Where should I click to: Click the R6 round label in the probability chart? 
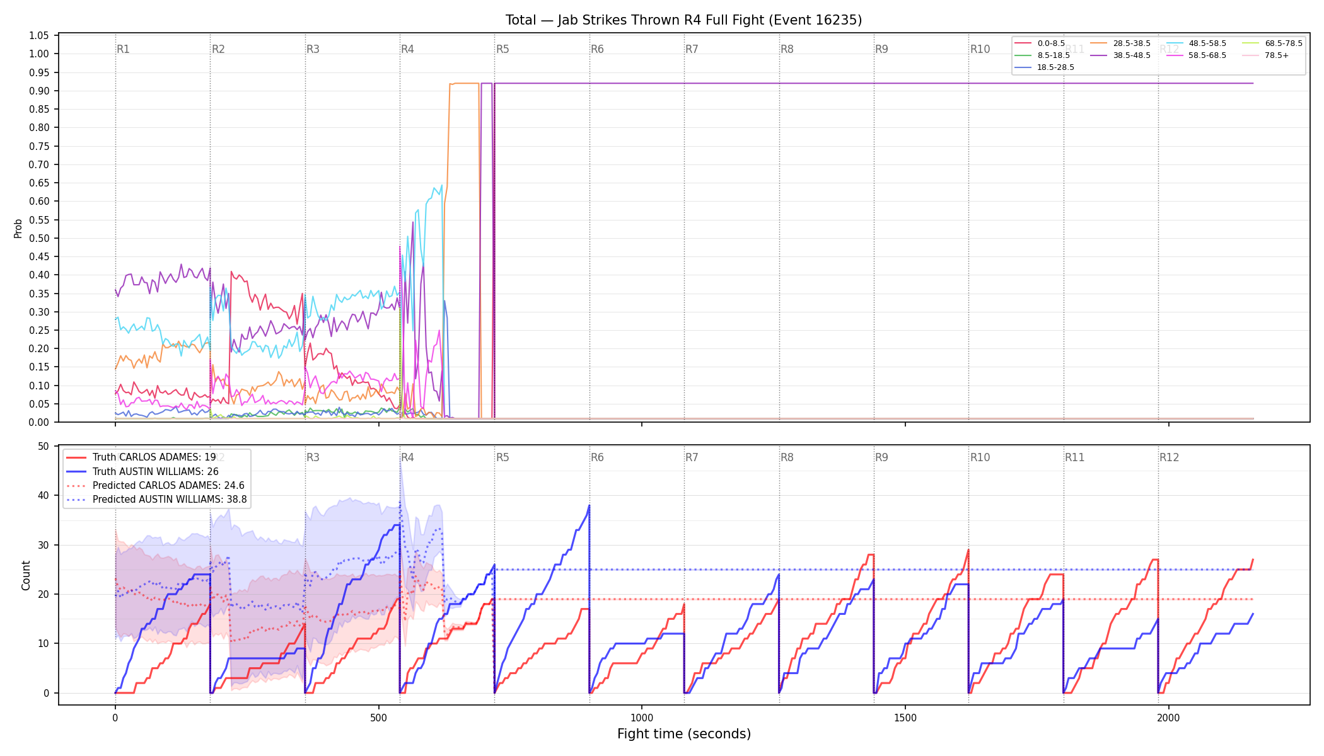pyautogui.click(x=597, y=49)
